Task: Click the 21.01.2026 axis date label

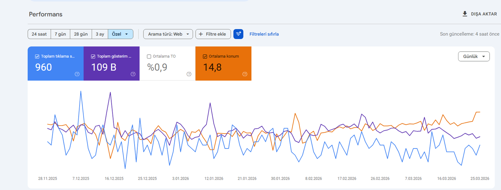Action: pyautogui.click(x=247, y=178)
